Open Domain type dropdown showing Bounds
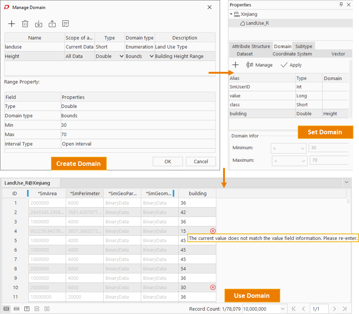 pos(151,56)
